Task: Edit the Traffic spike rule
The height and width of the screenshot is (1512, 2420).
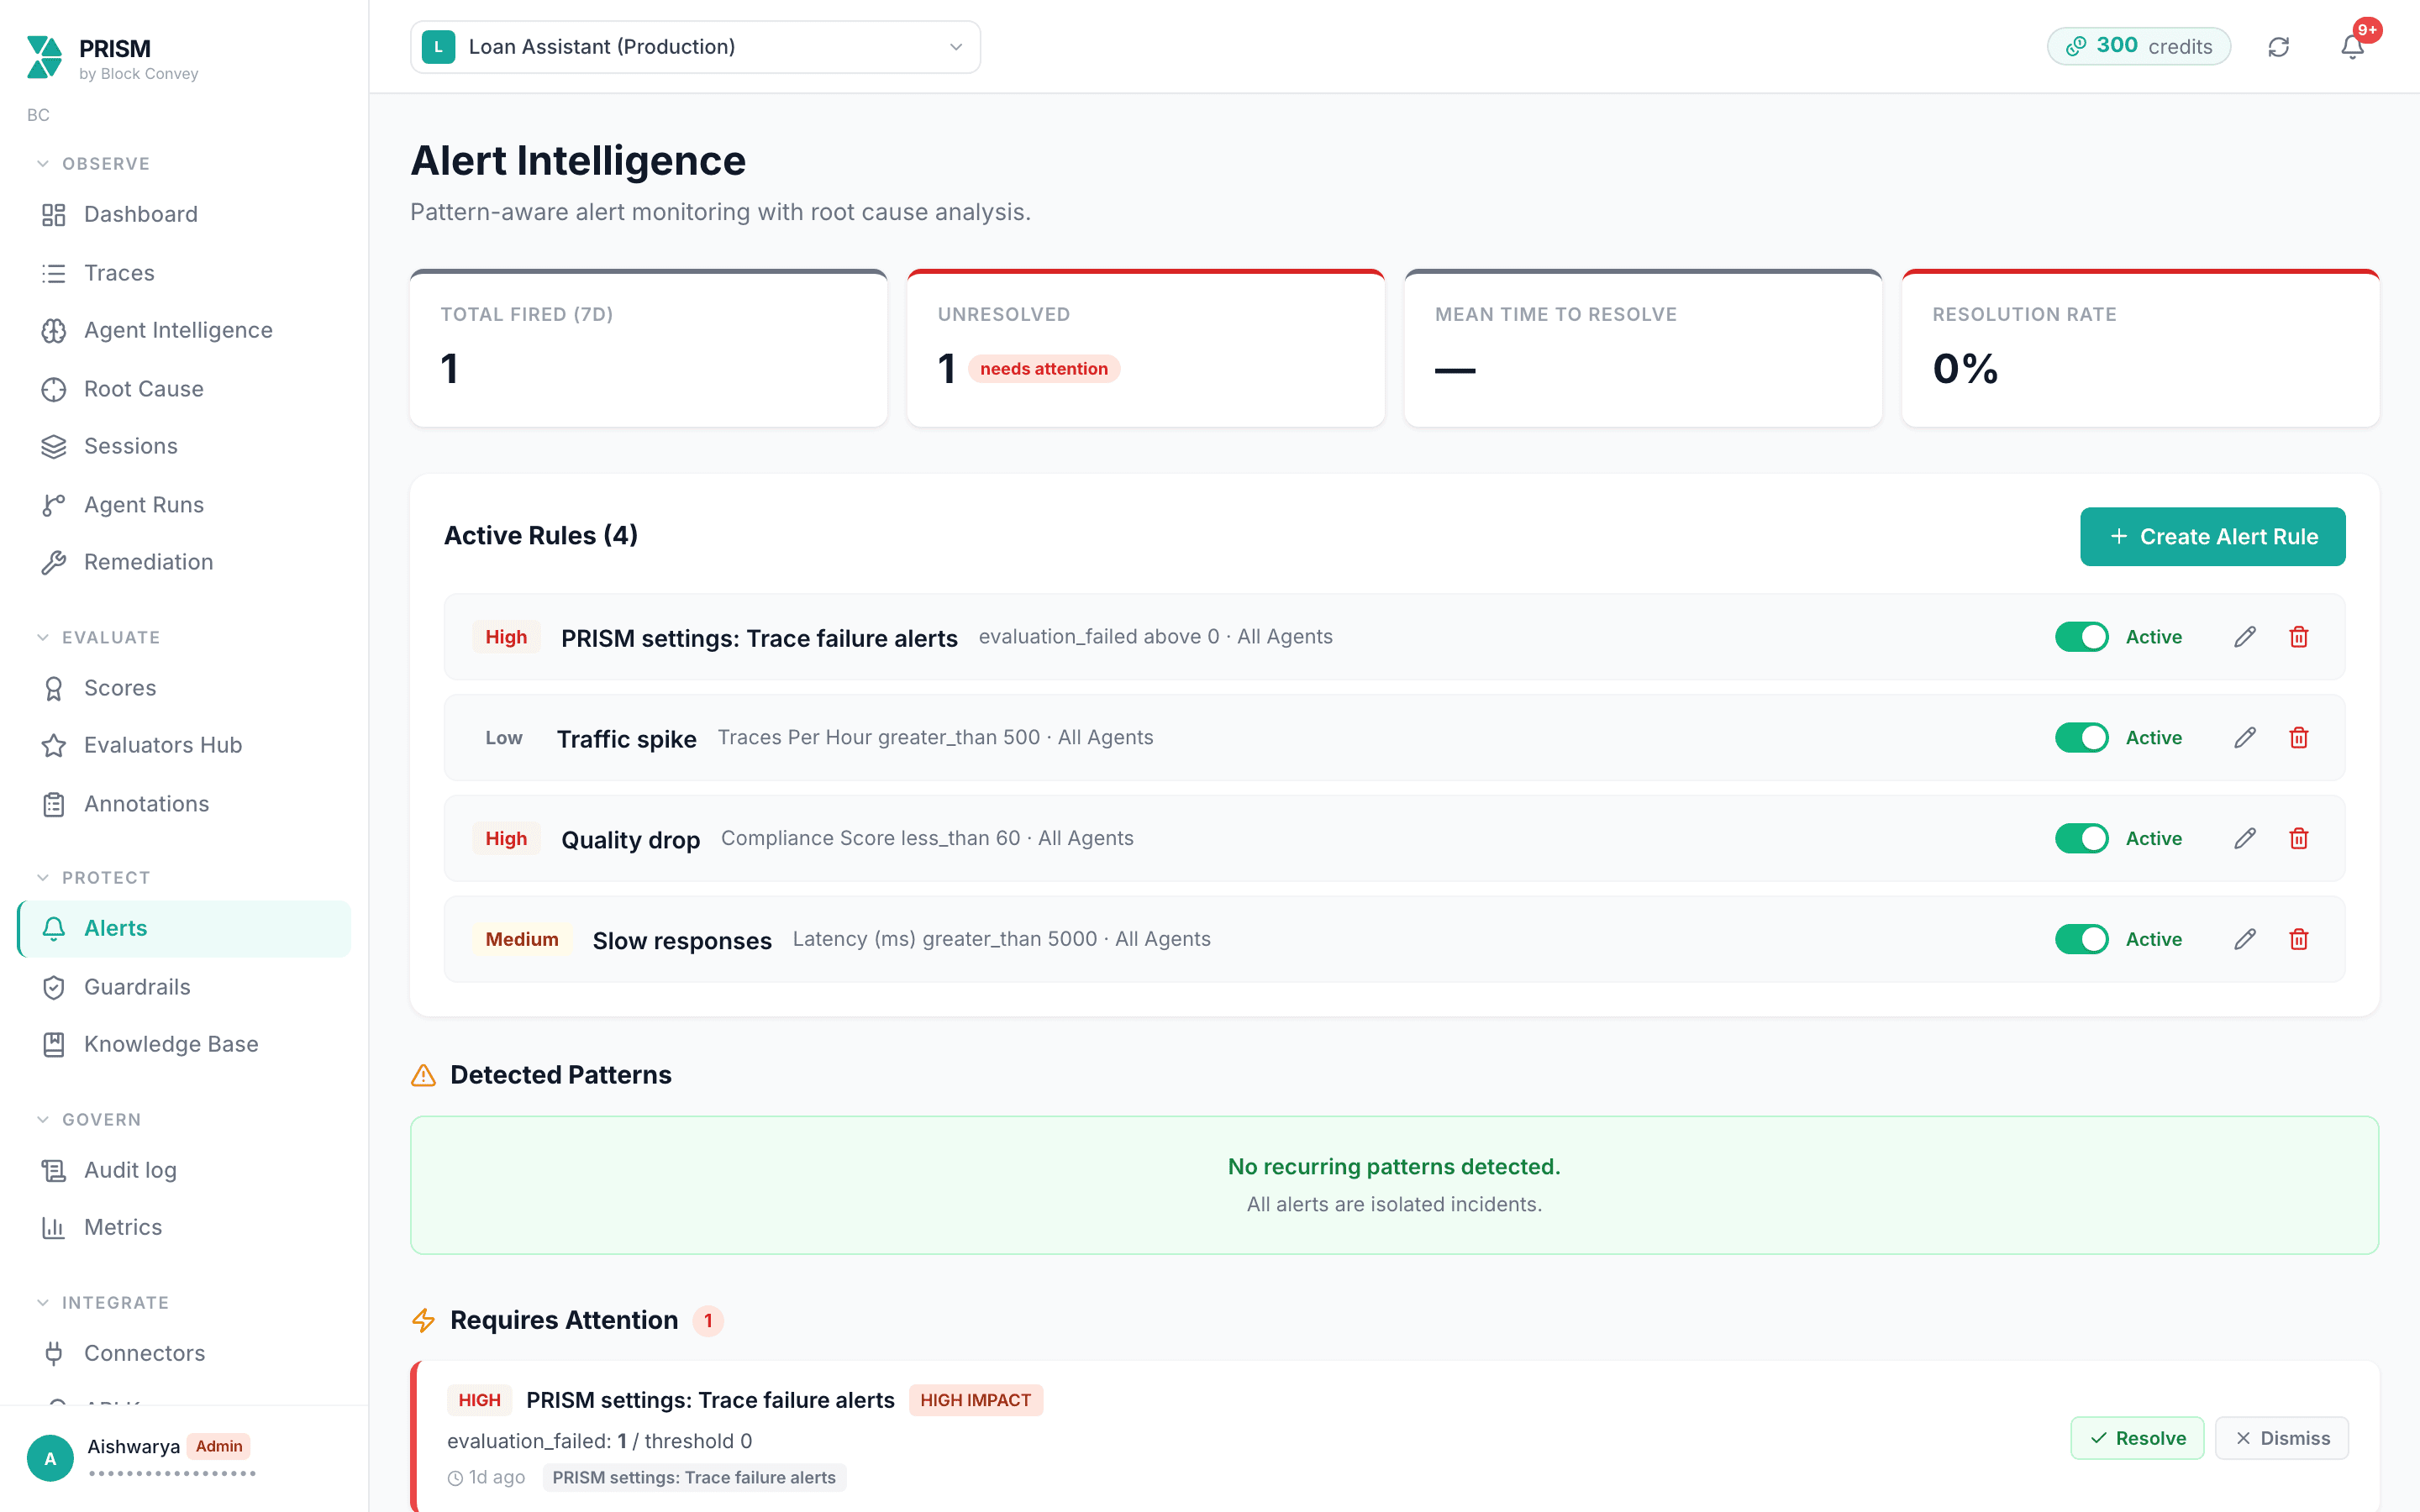Action: coord(2245,738)
